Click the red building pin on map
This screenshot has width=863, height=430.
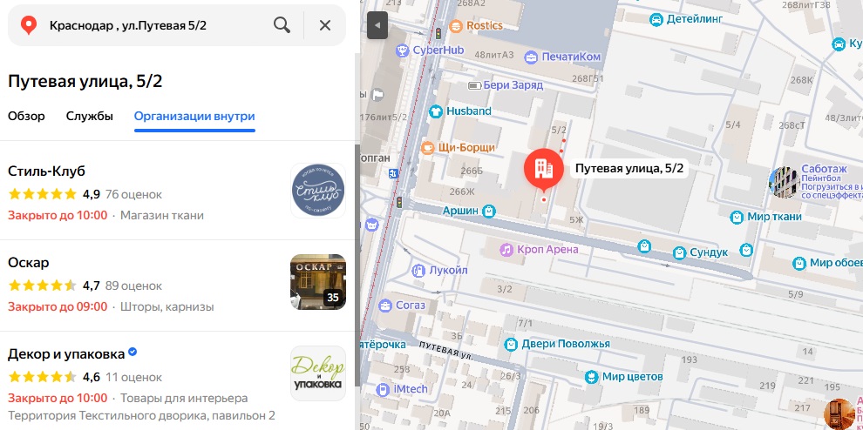[543, 167]
